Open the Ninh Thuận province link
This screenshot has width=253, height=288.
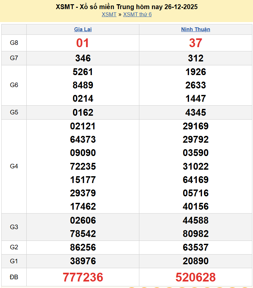[196, 29]
